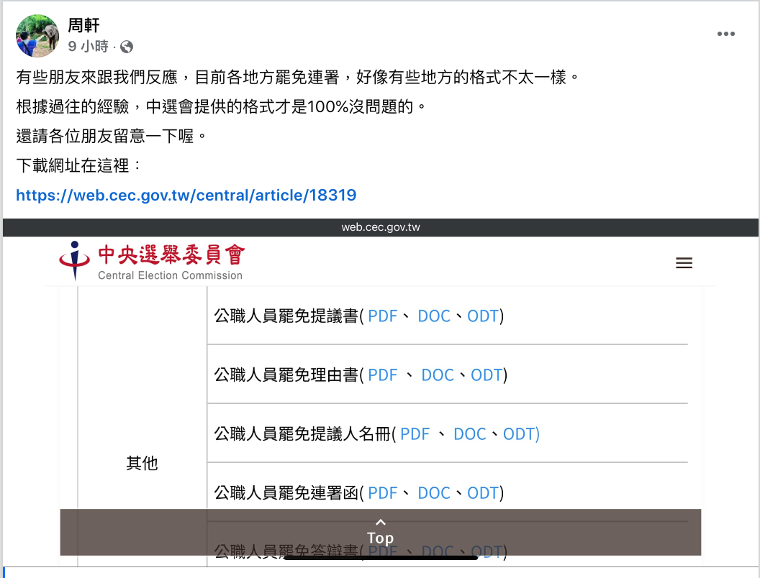Download DOC of 公職人員罷免提議人名冊
Image resolution: width=760 pixels, height=578 pixels.
[x=470, y=434]
